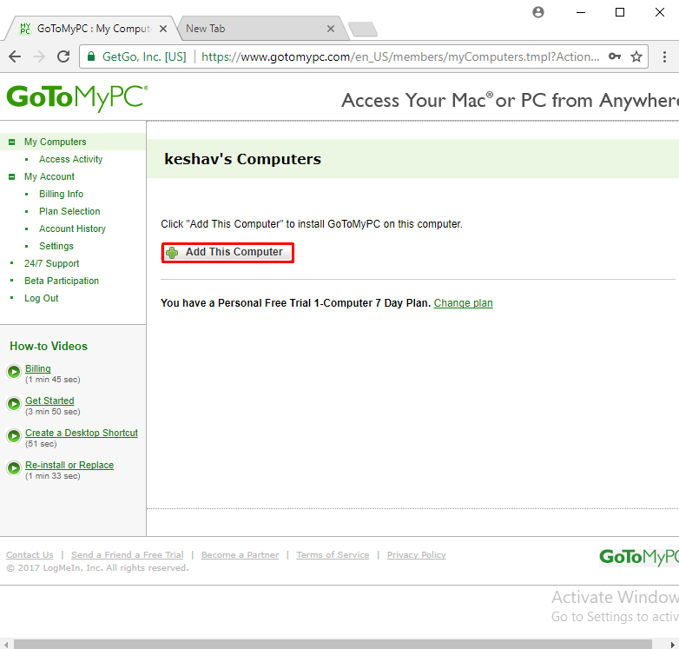
Task: Play the Create a Desktop Shortcut video icon
Action: click(x=14, y=436)
